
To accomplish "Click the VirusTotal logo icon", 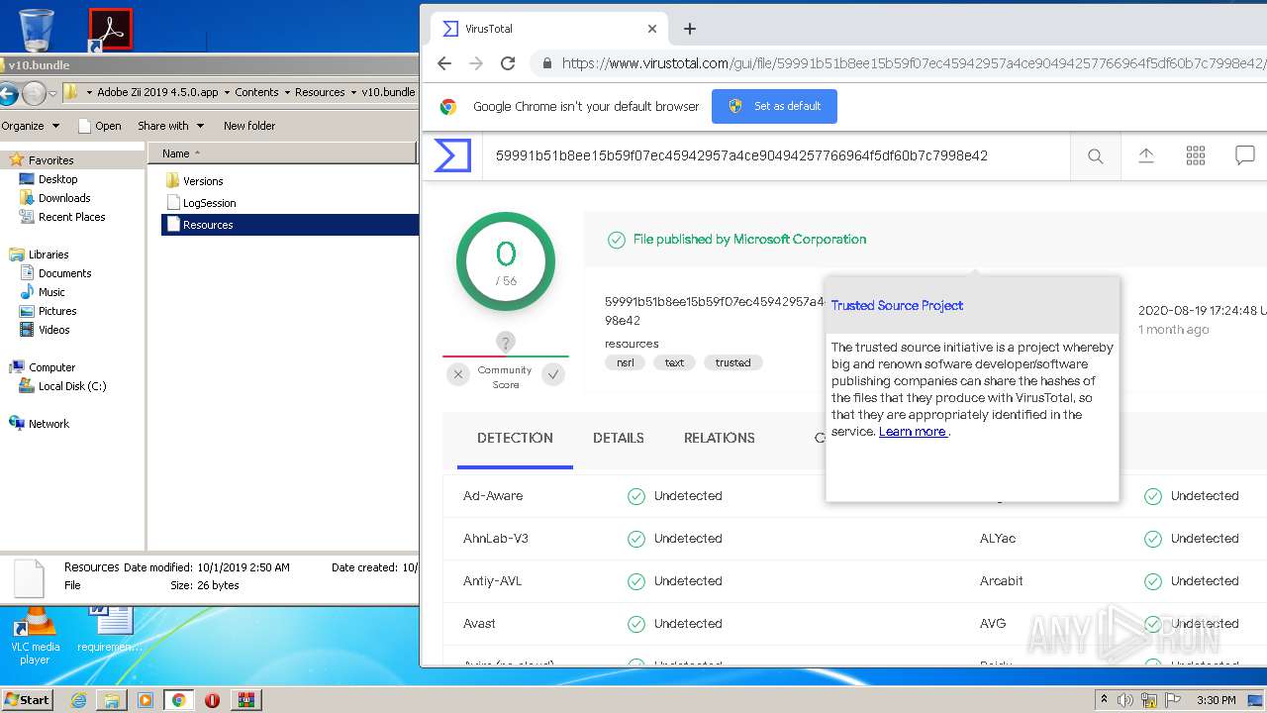I will tap(452, 155).
